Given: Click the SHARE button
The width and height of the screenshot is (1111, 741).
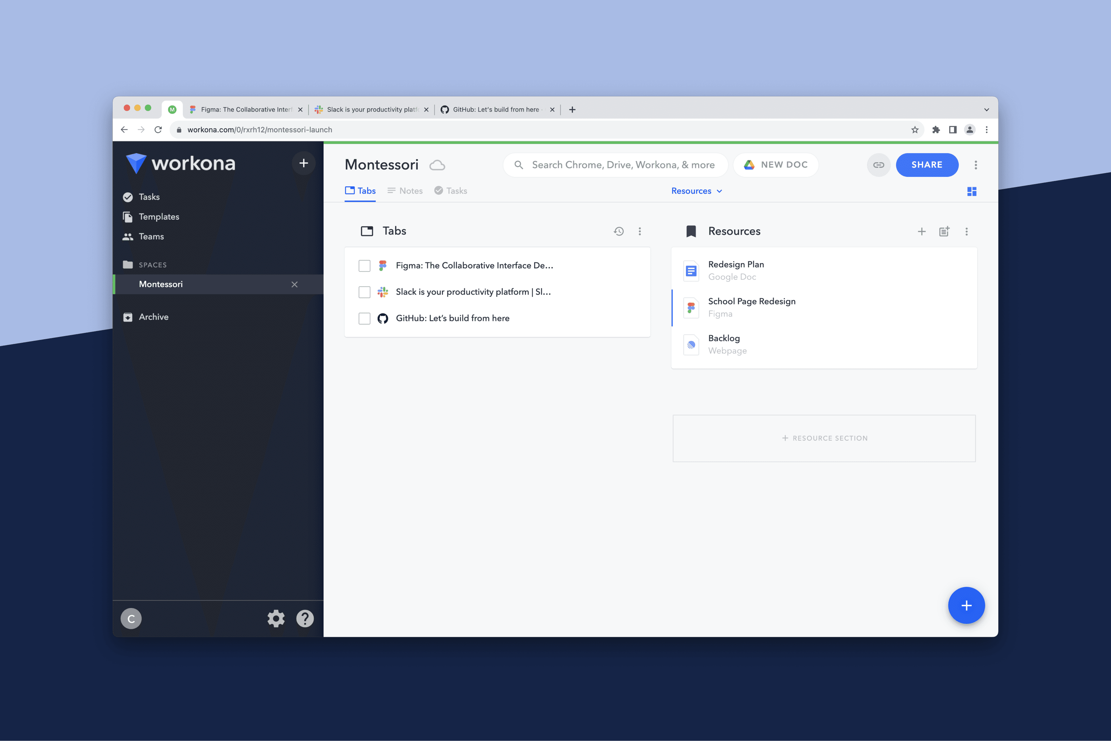Looking at the screenshot, I should pos(927,165).
